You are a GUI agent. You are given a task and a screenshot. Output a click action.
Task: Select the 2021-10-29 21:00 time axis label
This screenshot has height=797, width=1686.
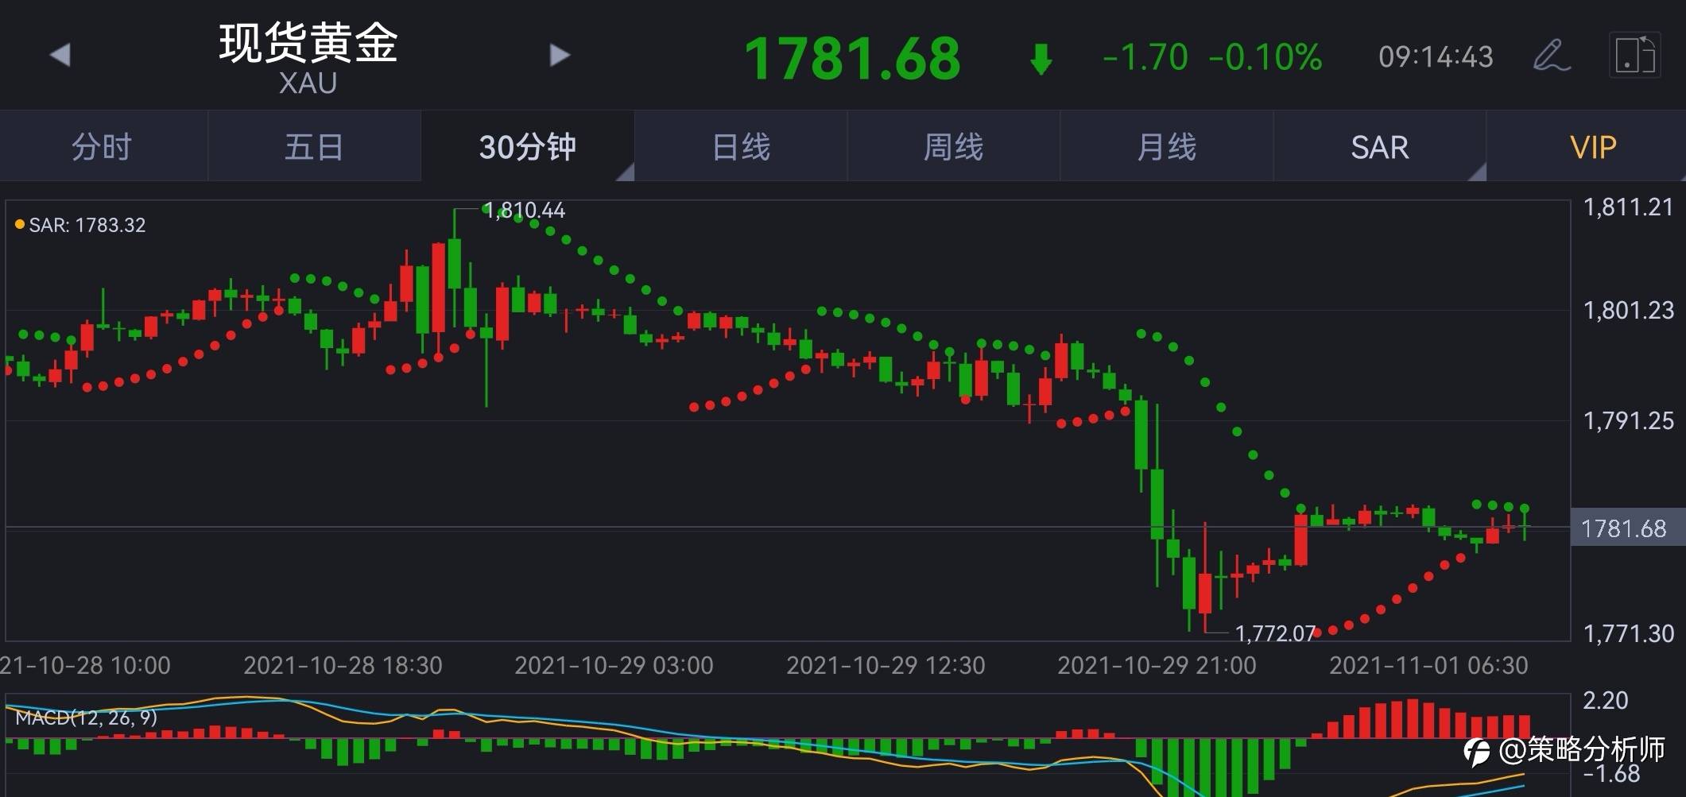click(x=1157, y=665)
